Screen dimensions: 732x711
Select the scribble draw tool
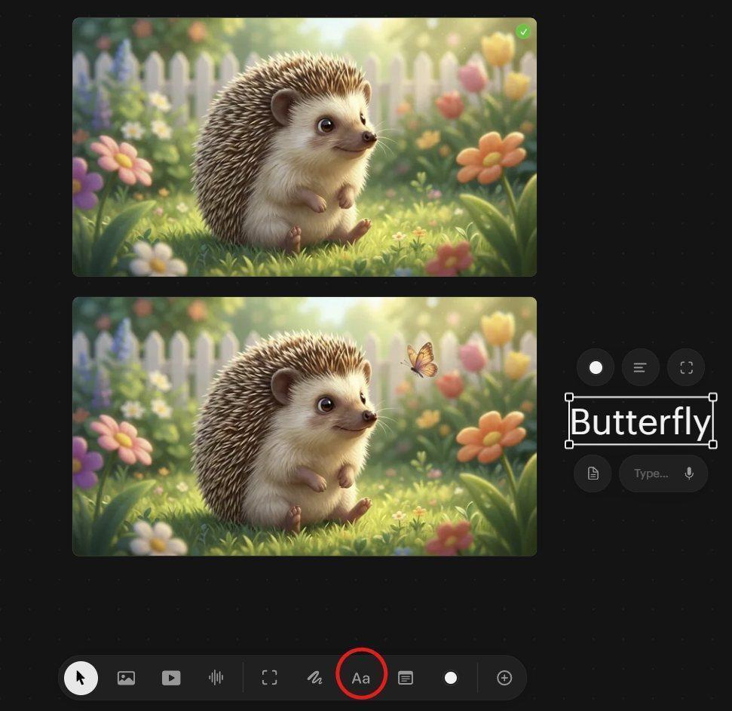[x=314, y=677]
